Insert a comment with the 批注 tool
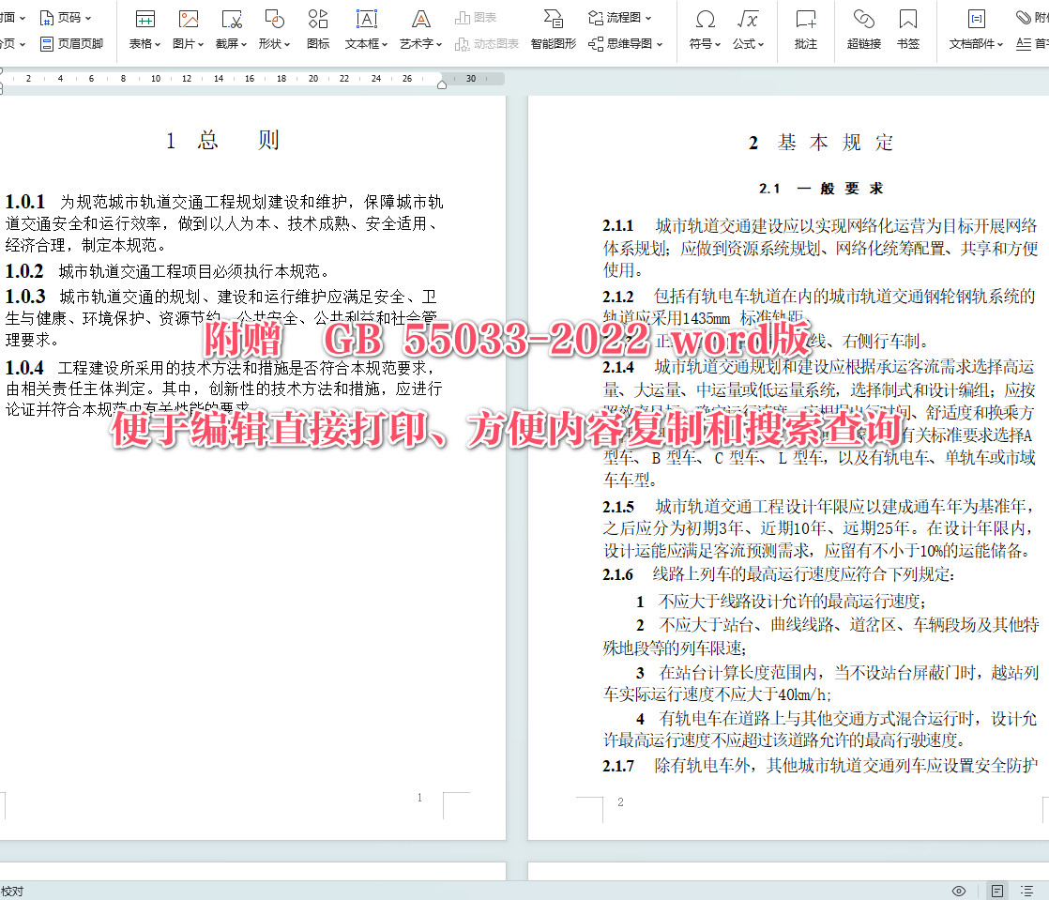 point(804,26)
